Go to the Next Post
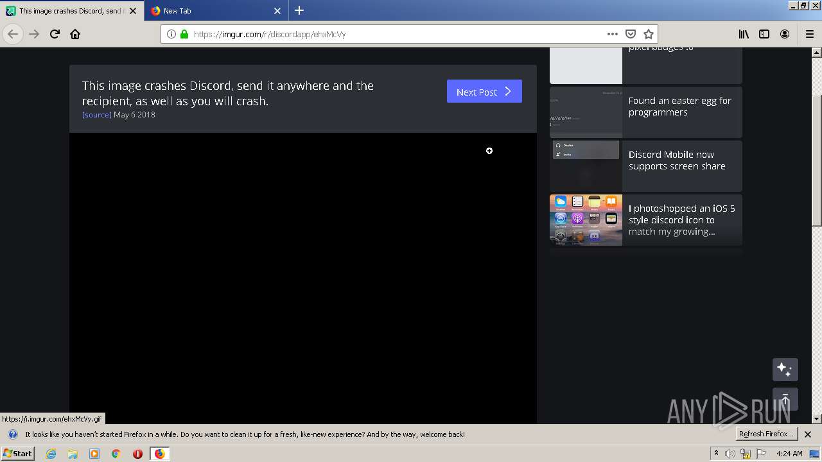 pos(484,92)
